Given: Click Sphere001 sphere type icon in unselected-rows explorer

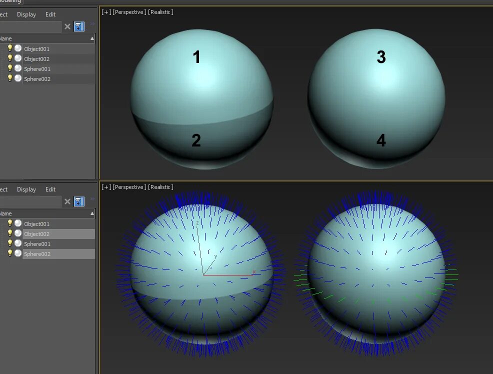Looking at the screenshot, I should (x=18, y=68).
